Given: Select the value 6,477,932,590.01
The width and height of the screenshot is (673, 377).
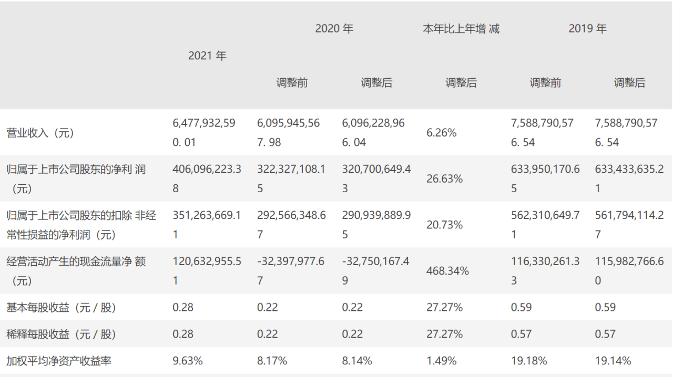Looking at the screenshot, I should pyautogui.click(x=203, y=132).
